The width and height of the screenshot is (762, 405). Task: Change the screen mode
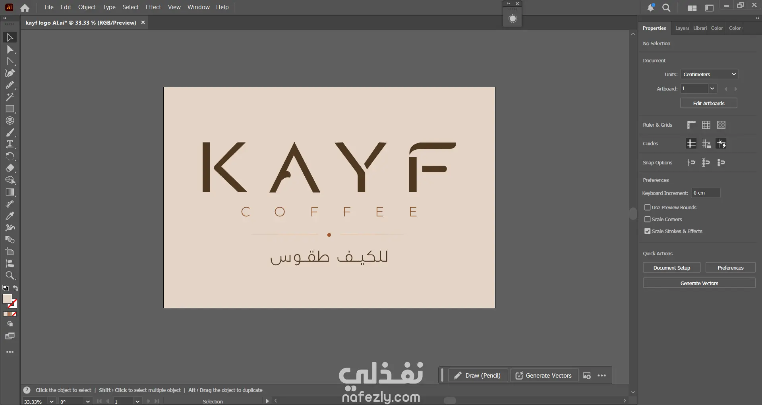coord(10,336)
